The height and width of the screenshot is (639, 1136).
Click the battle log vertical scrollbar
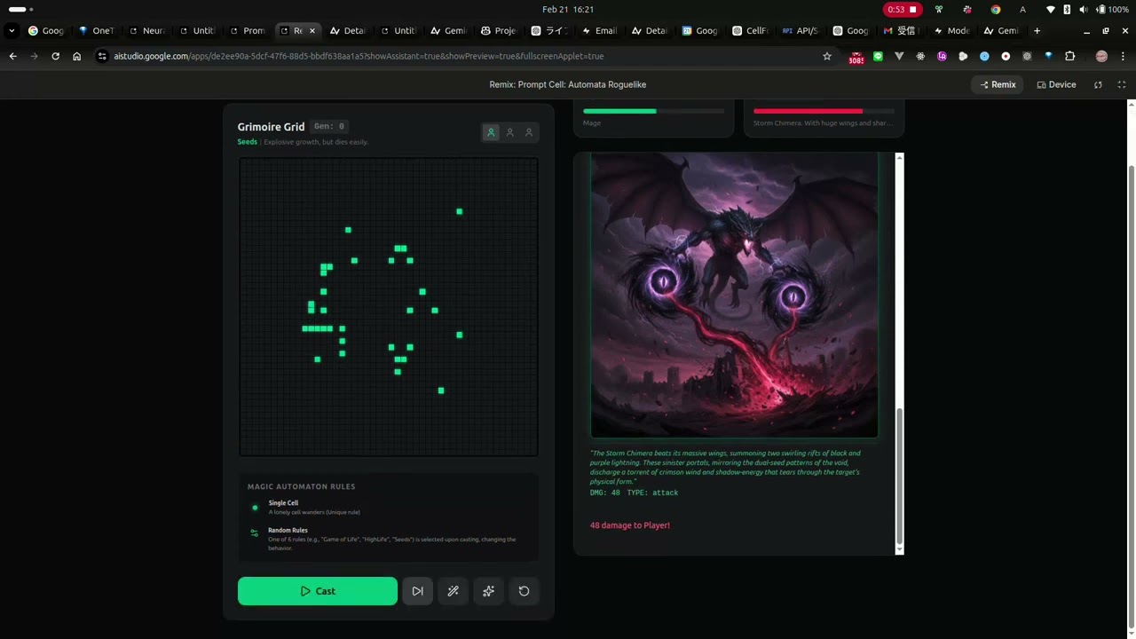pyautogui.click(x=899, y=476)
